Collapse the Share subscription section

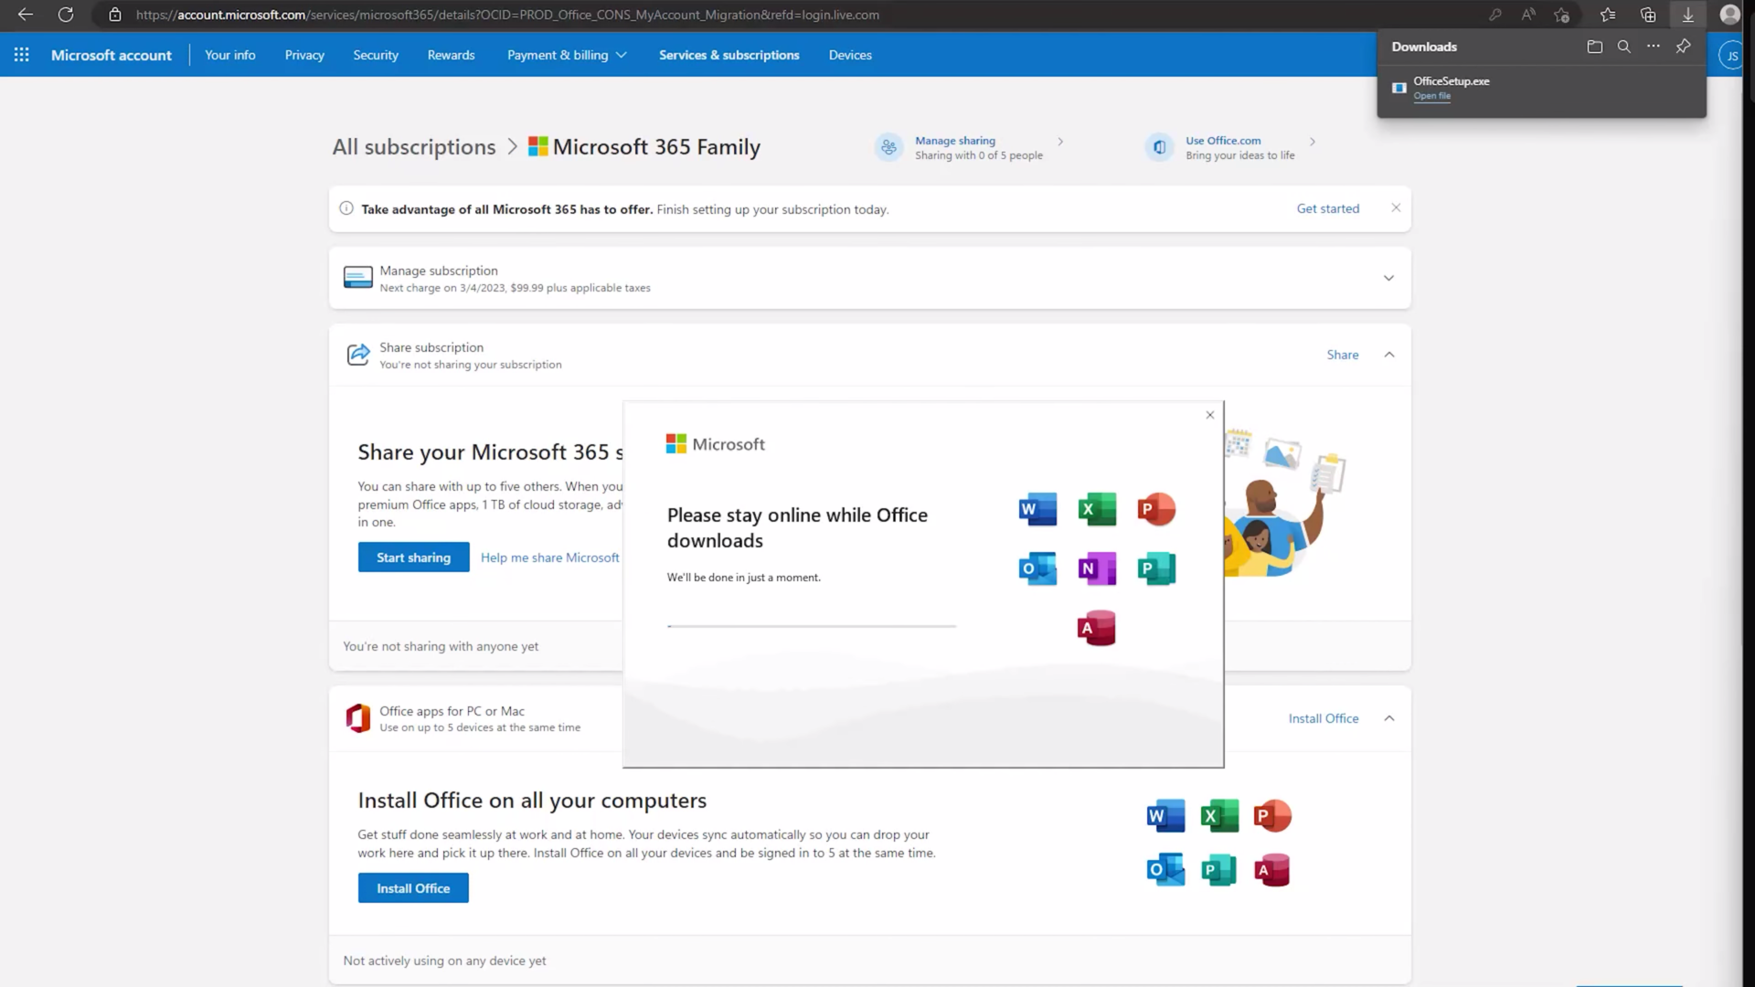click(x=1388, y=355)
